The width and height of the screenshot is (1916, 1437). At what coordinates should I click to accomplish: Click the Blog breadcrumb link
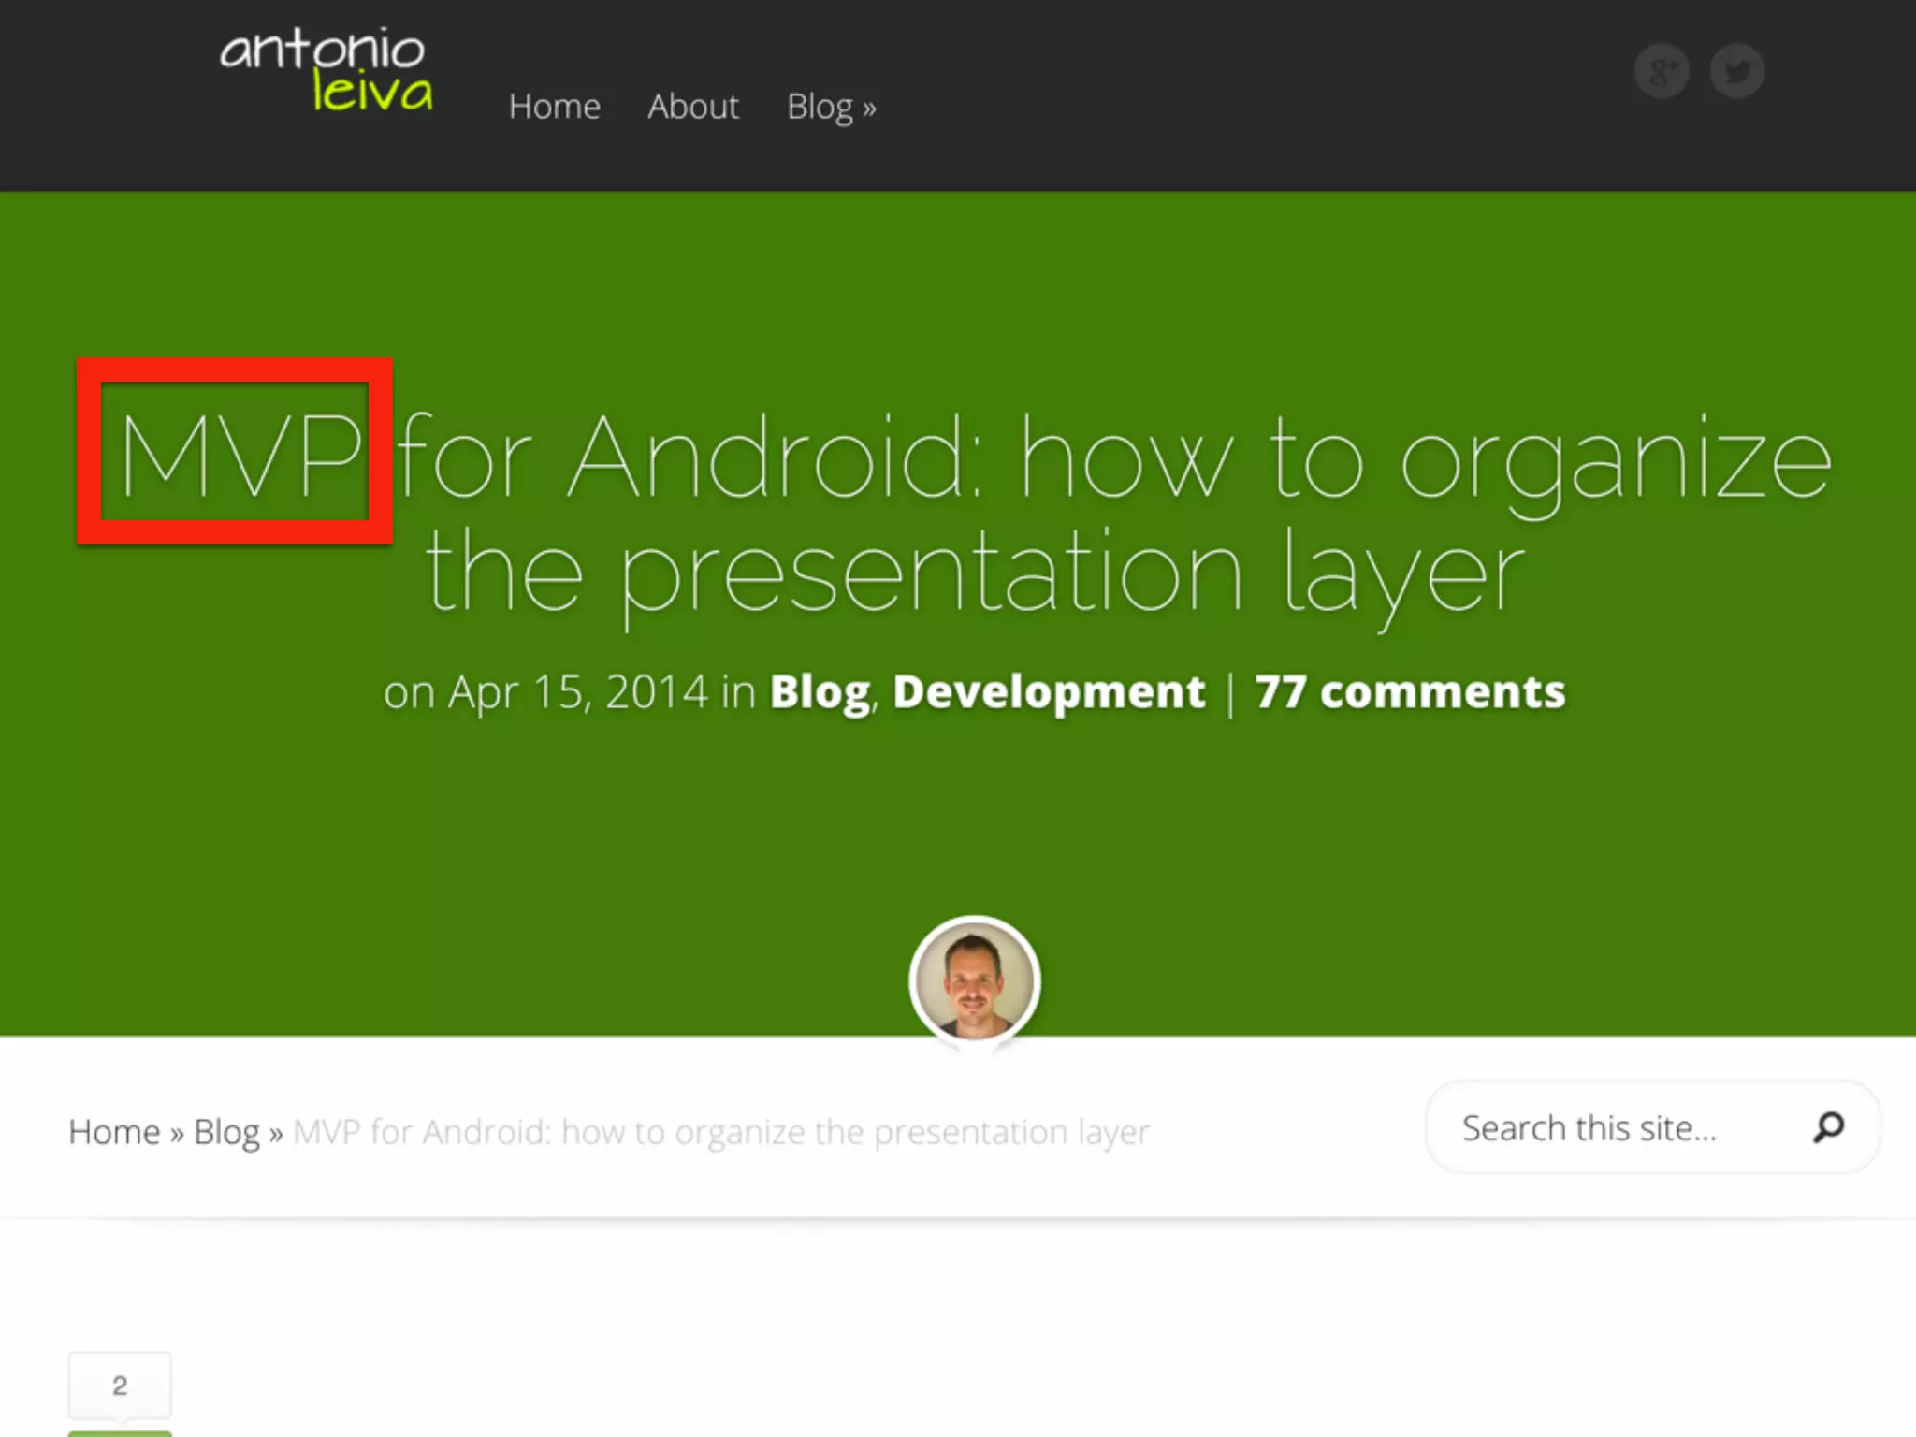point(226,1132)
